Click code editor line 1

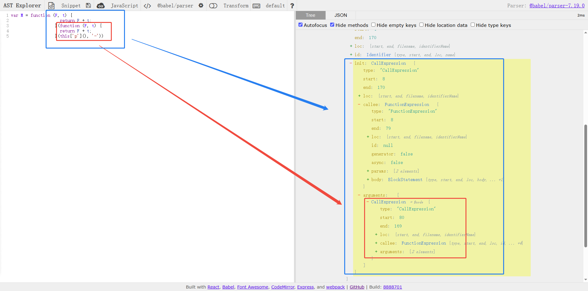pos(41,15)
